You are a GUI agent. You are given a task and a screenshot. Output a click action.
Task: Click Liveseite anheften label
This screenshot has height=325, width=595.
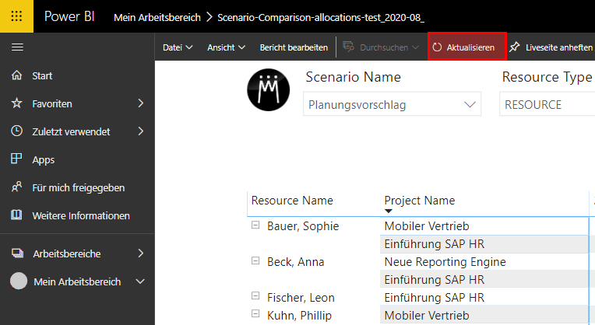coord(559,47)
